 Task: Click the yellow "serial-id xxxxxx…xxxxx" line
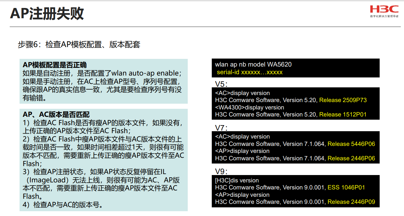250,72
